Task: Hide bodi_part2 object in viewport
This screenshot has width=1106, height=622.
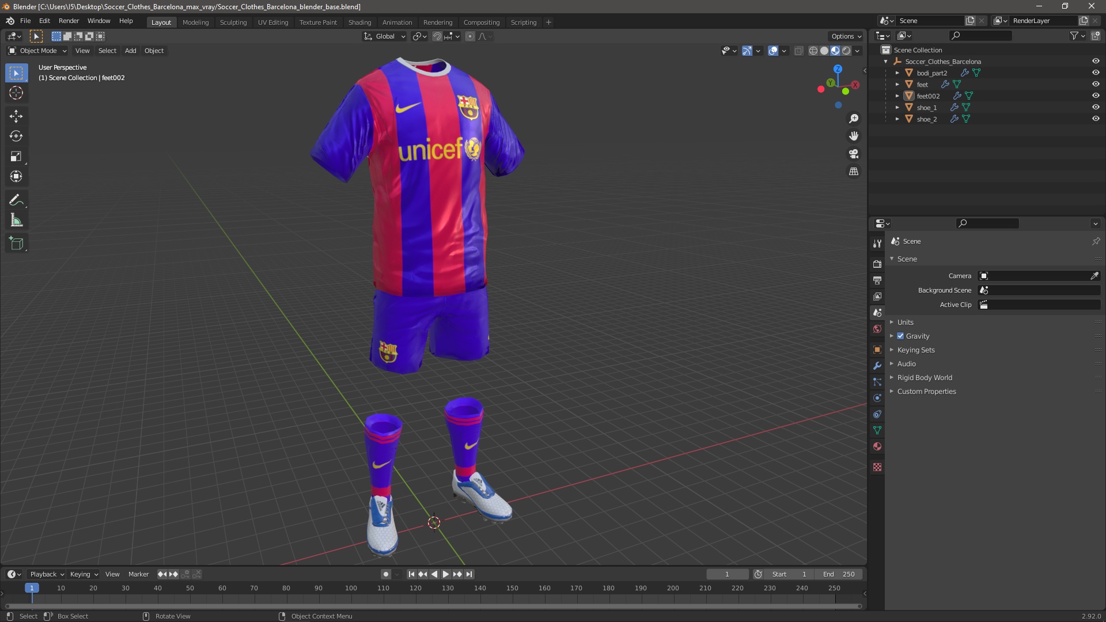Action: pyautogui.click(x=1096, y=73)
